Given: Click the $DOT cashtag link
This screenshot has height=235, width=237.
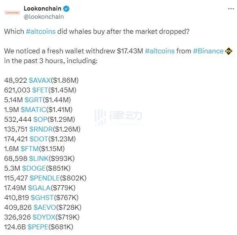Looking at the screenshot, I should pyautogui.click(x=39, y=139).
